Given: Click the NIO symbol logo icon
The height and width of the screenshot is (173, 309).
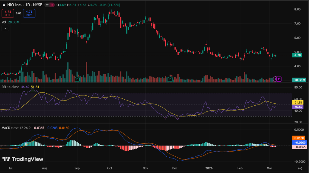Looking at the screenshot, I should pyautogui.click(x=4, y=5).
